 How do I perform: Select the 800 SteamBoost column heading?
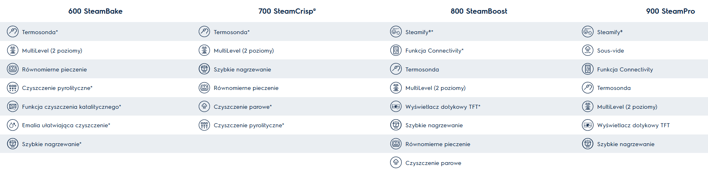479,11
